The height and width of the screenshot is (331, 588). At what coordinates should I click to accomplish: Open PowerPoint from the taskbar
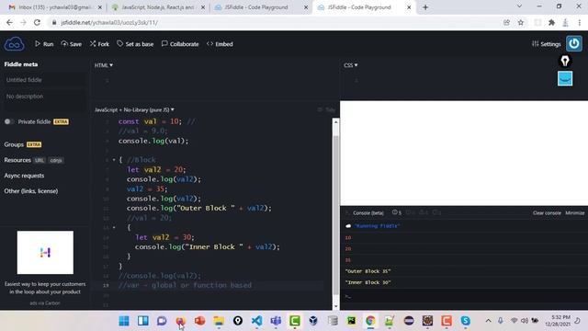click(x=199, y=321)
